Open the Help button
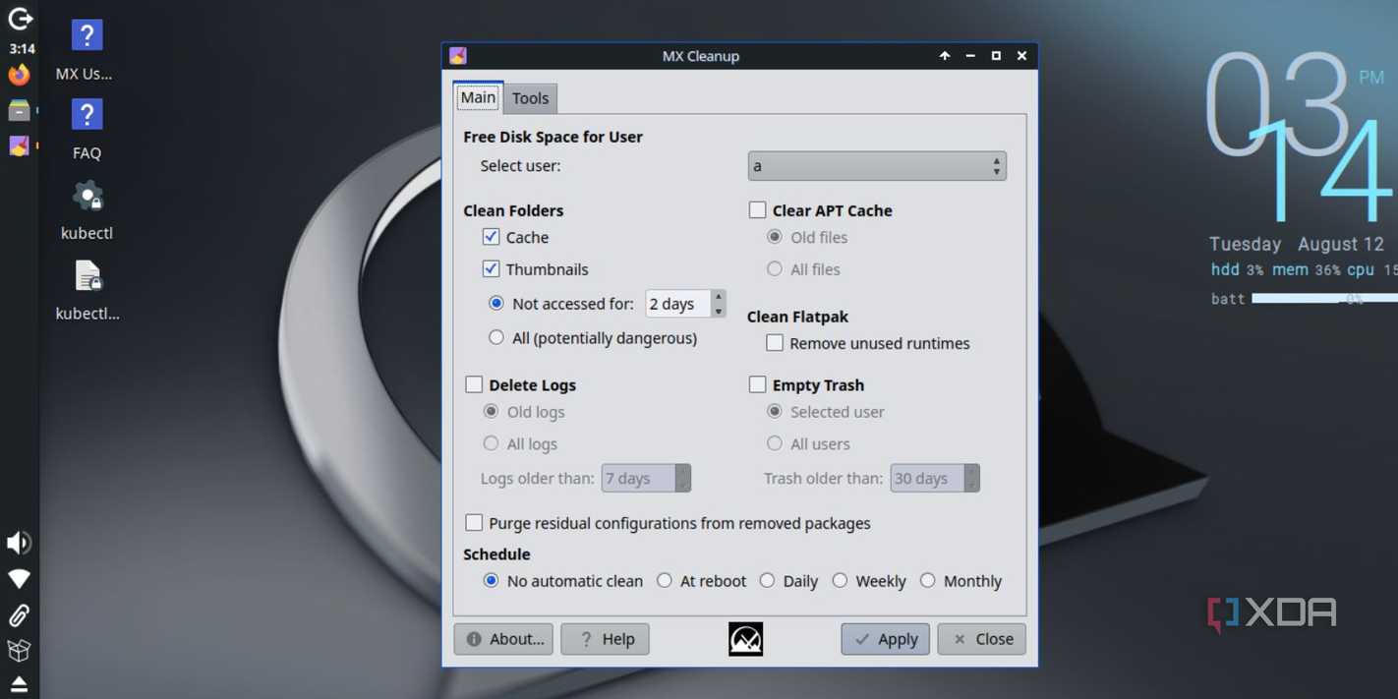1398x699 pixels. point(605,639)
